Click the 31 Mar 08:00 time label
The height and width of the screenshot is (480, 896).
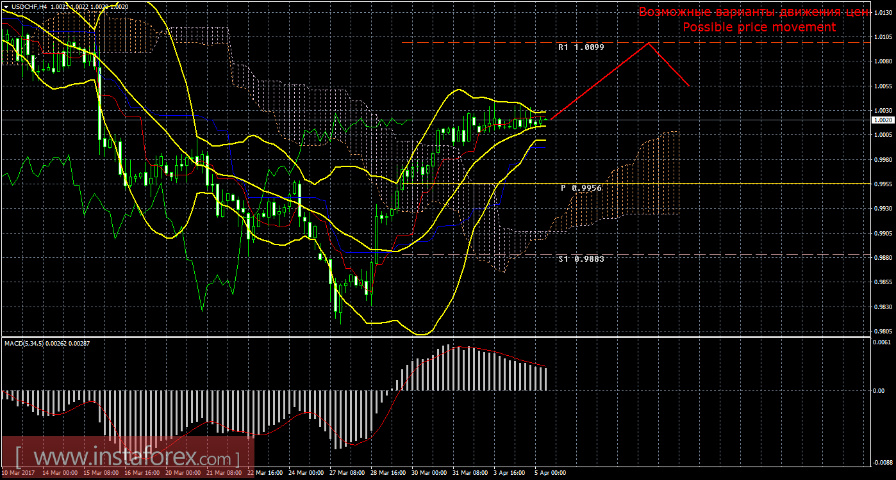[x=470, y=474]
